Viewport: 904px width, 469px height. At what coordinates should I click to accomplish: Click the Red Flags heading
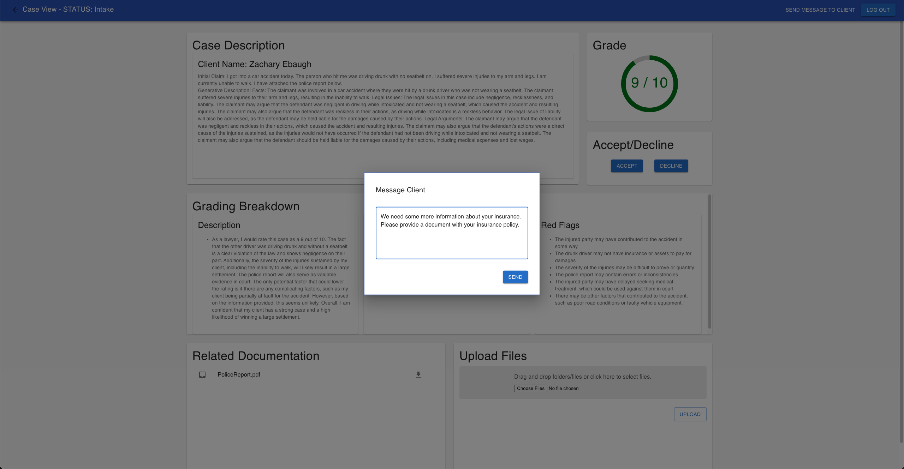560,225
